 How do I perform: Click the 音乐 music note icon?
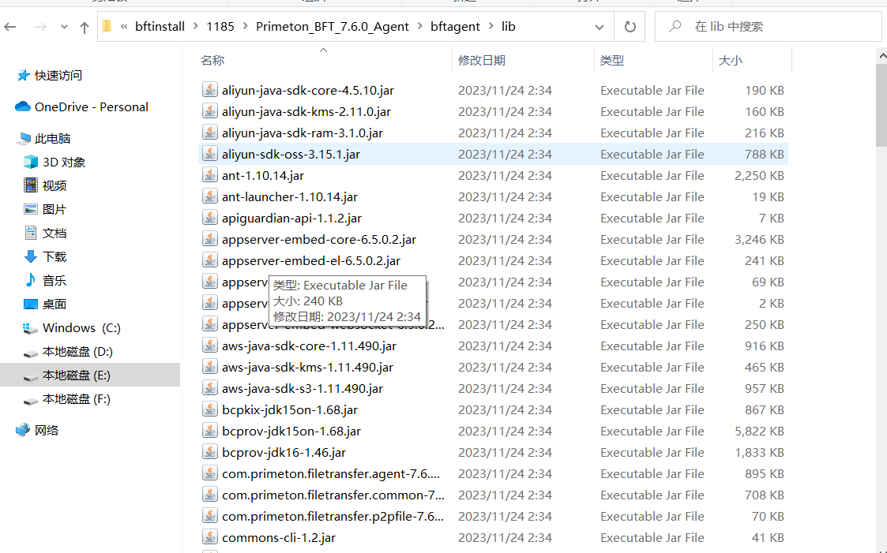[31, 280]
